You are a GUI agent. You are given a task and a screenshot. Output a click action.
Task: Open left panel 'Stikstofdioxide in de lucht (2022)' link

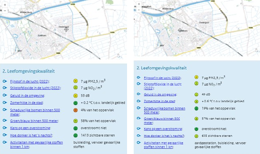tap(35, 88)
